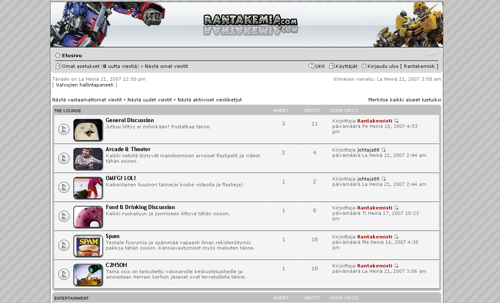Open the Food & Drinking Discussion forum

coord(140,207)
